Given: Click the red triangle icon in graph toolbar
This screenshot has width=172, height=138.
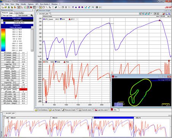Looking at the screenshot, I should pyautogui.click(x=164, y=14).
